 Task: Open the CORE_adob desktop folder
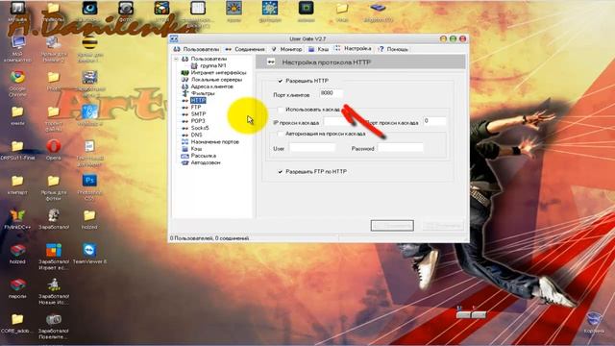17,319
